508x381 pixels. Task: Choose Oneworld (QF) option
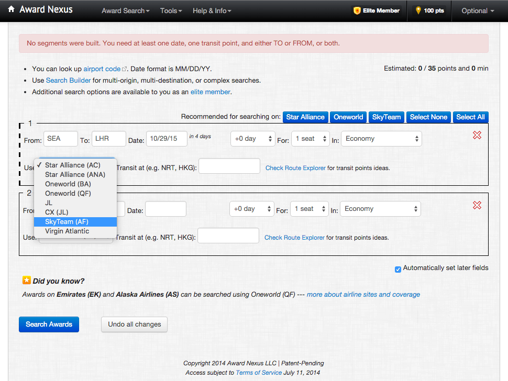[75, 193]
